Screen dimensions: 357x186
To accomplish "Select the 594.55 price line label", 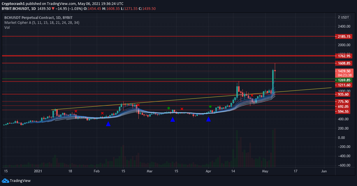I will click(344, 112).
